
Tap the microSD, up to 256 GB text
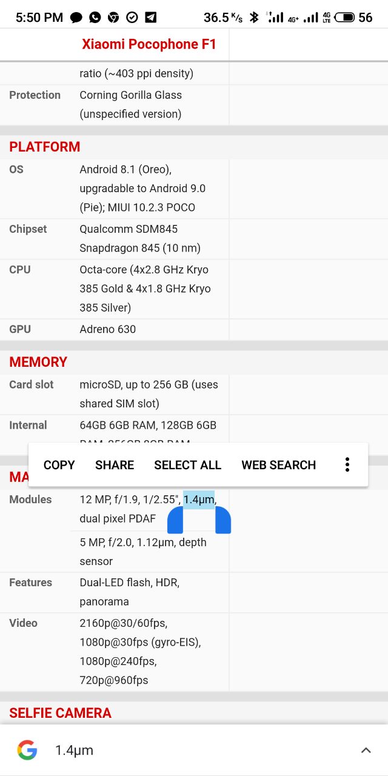point(135,384)
